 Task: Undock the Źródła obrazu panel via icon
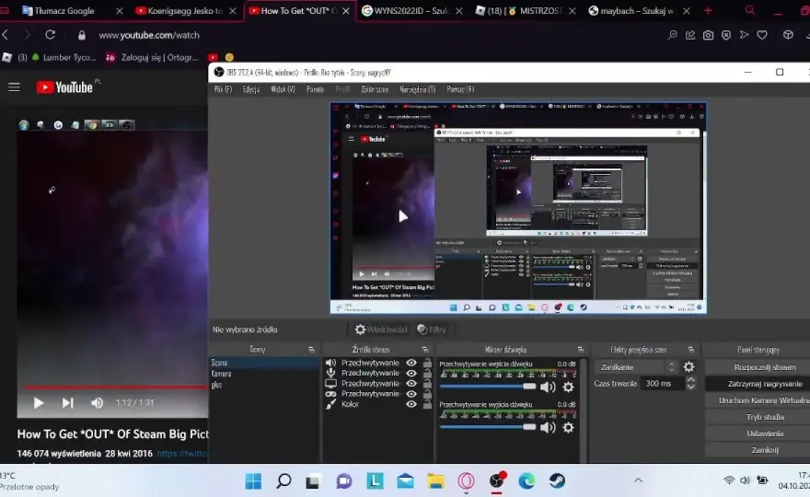[424, 350]
